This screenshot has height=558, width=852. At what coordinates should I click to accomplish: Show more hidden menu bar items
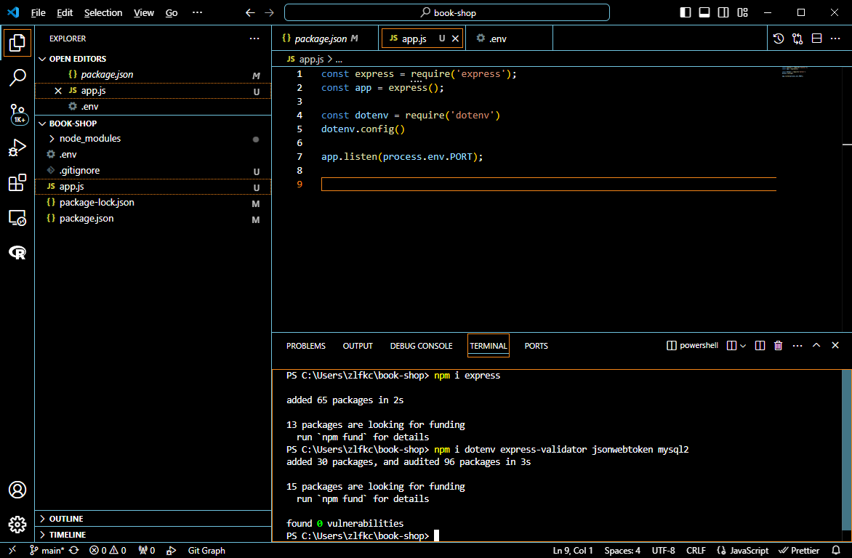(197, 12)
